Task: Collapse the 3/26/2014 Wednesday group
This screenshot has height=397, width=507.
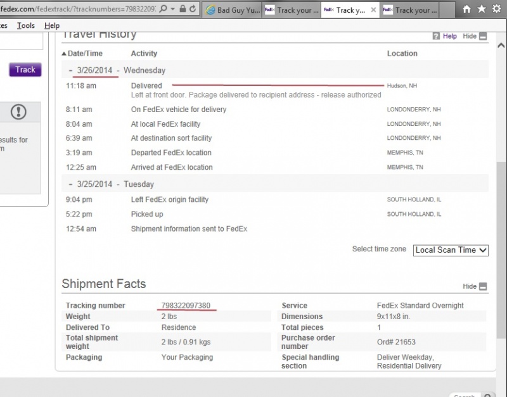Action: coord(70,70)
